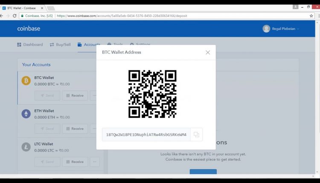Bookmark this page with star icon

point(311,16)
